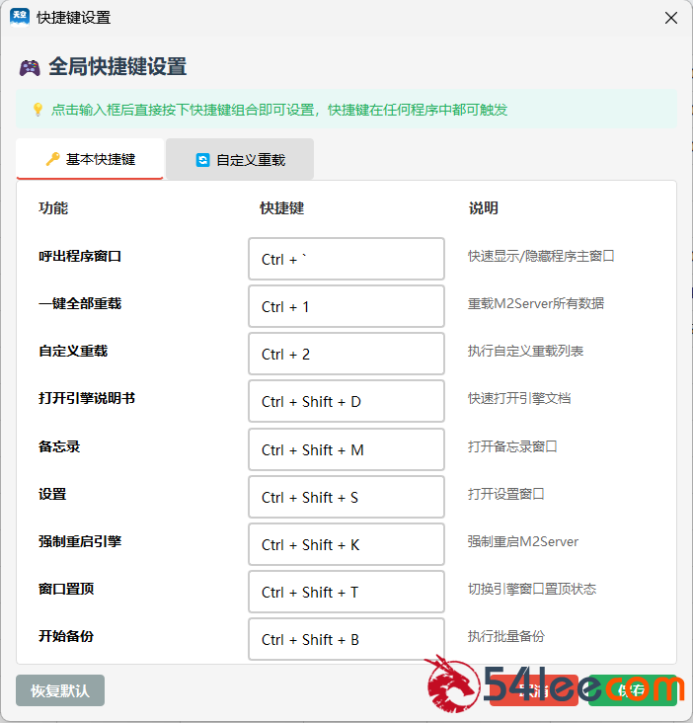
Task: Select the 开始备份 shortcut input box
Action: [346, 639]
